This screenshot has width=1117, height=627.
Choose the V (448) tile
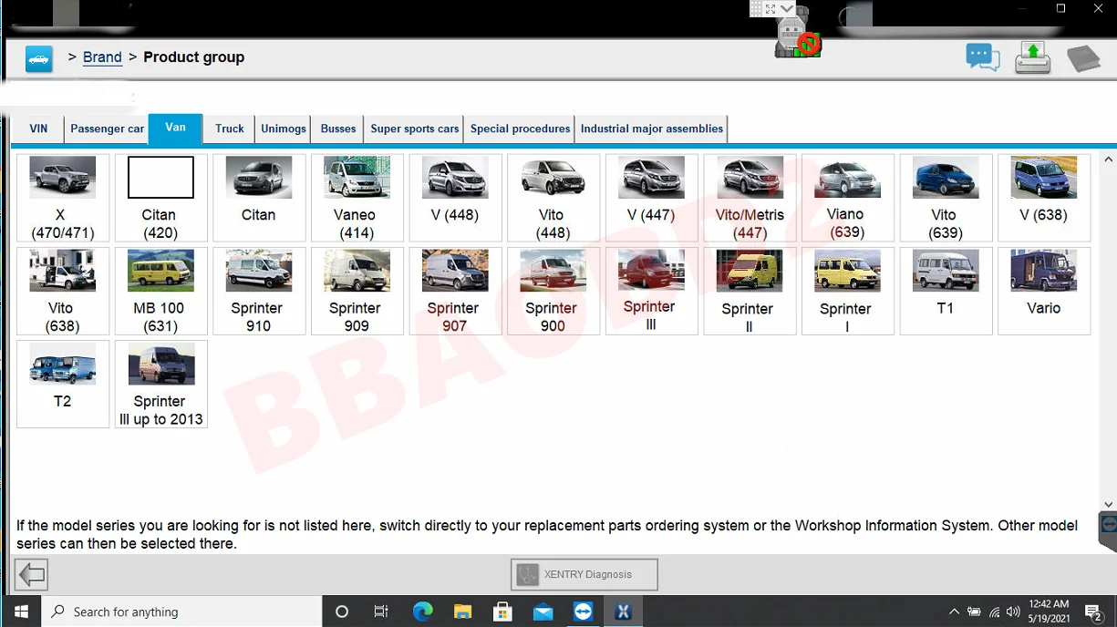pos(455,198)
